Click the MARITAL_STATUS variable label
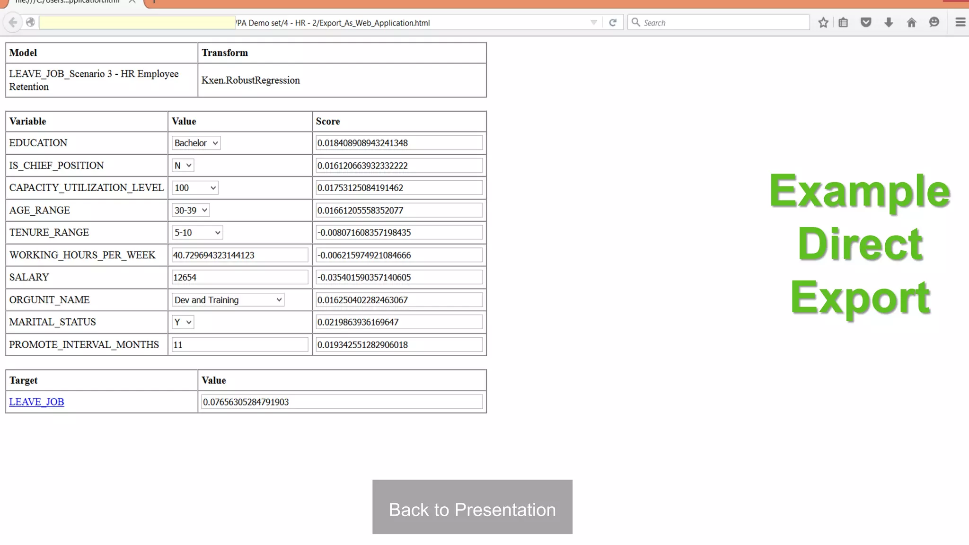This screenshot has height=545, width=969. coord(53,322)
